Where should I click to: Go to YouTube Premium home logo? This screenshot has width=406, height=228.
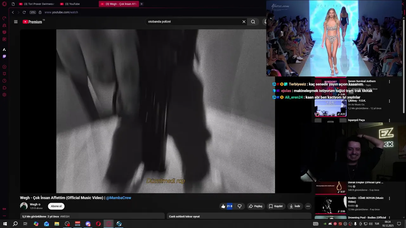(33, 22)
